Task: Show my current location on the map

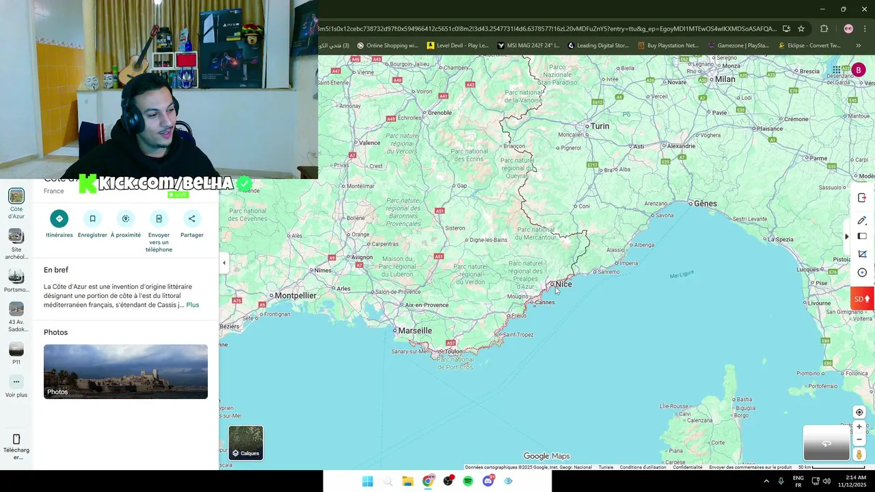Action: pyautogui.click(x=859, y=412)
